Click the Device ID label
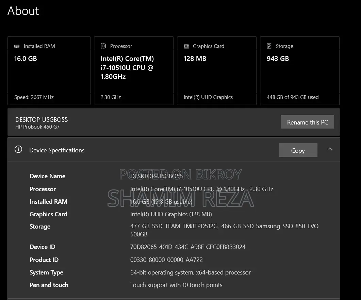Image resolution: width=361 pixels, height=300 pixels. pos(43,247)
